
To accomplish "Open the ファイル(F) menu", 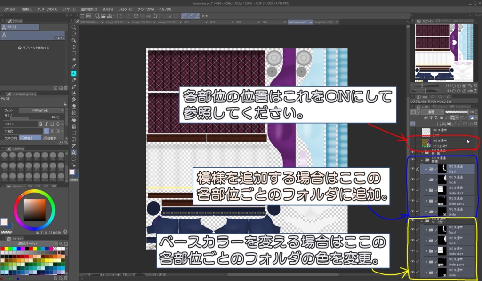I will (x=10, y=9).
